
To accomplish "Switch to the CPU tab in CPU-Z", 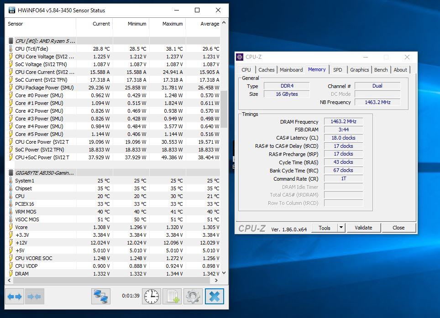I will click(x=246, y=70).
